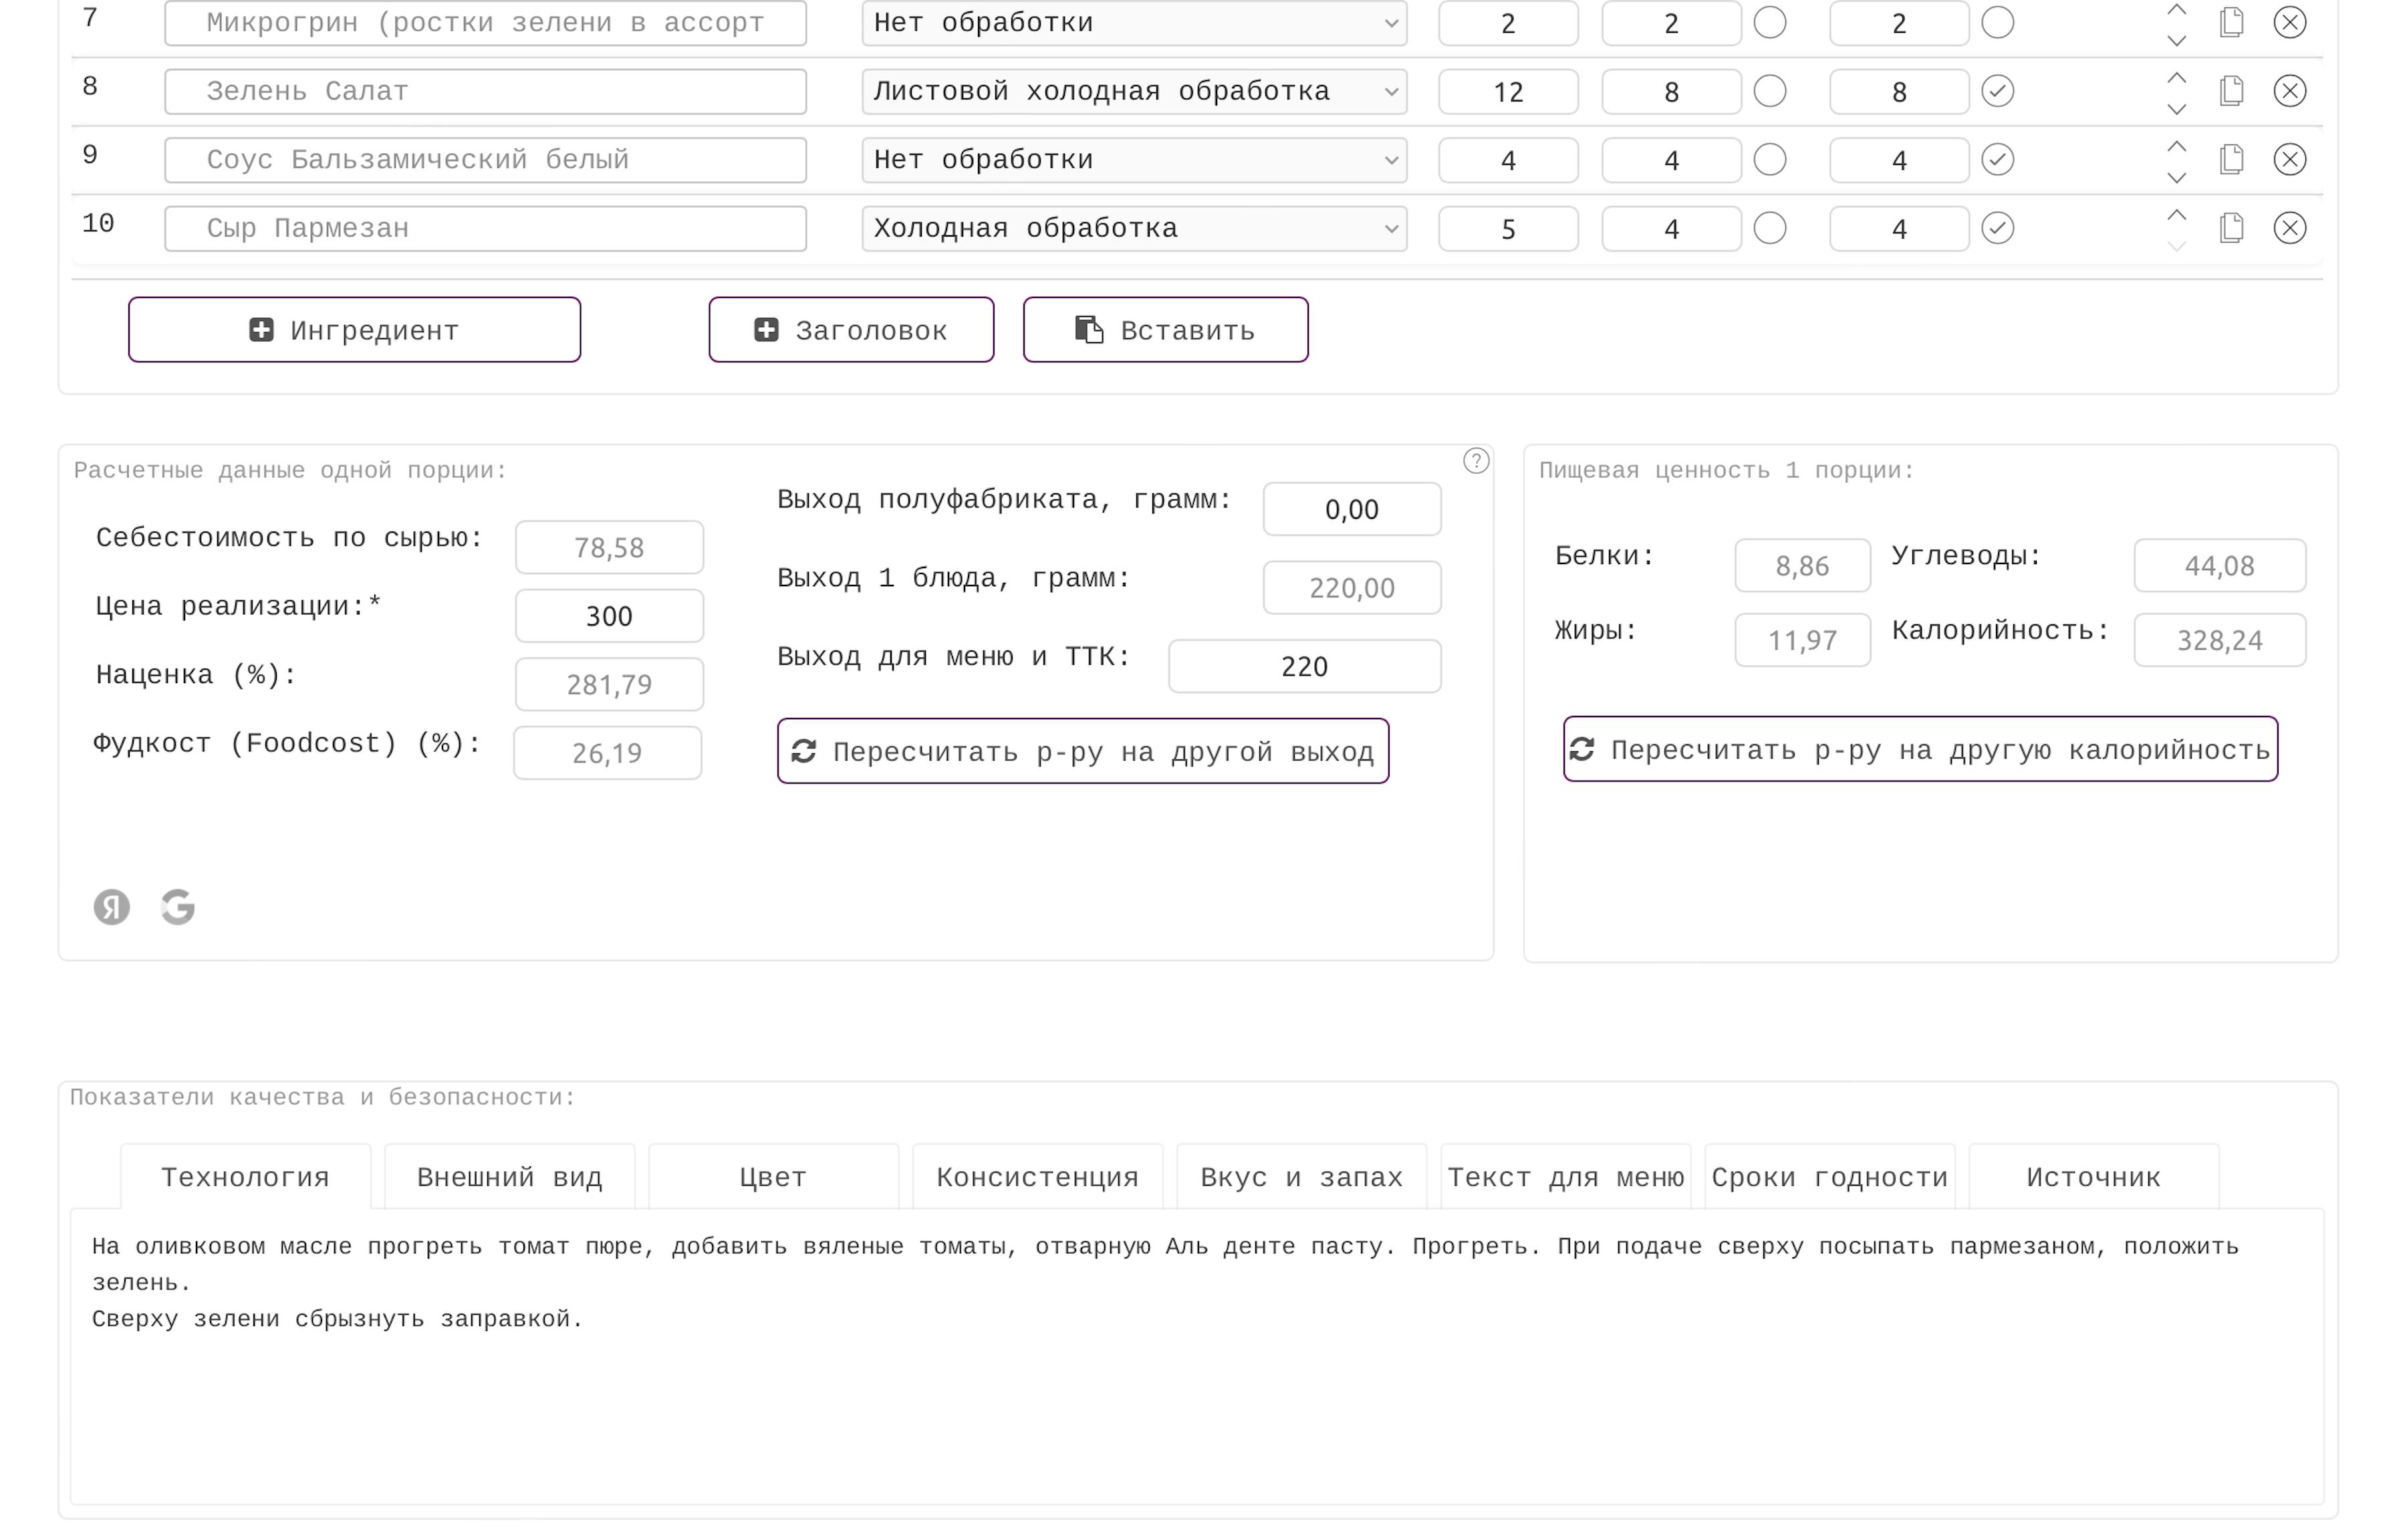Click Наценка value 281,79

tap(609, 684)
